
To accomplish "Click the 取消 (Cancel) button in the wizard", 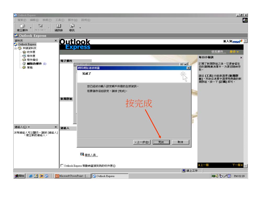I will click(x=181, y=142).
